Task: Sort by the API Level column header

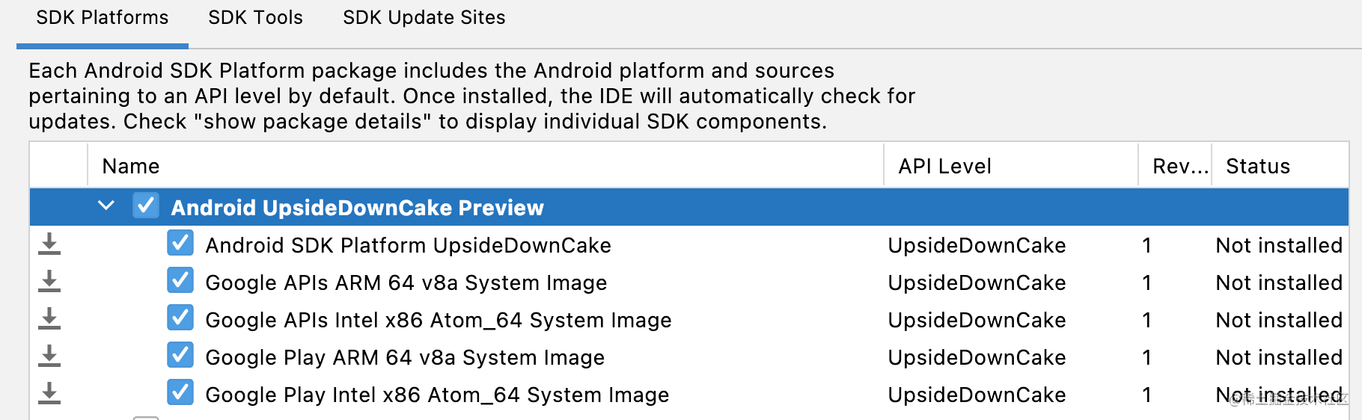Action: [x=1011, y=166]
